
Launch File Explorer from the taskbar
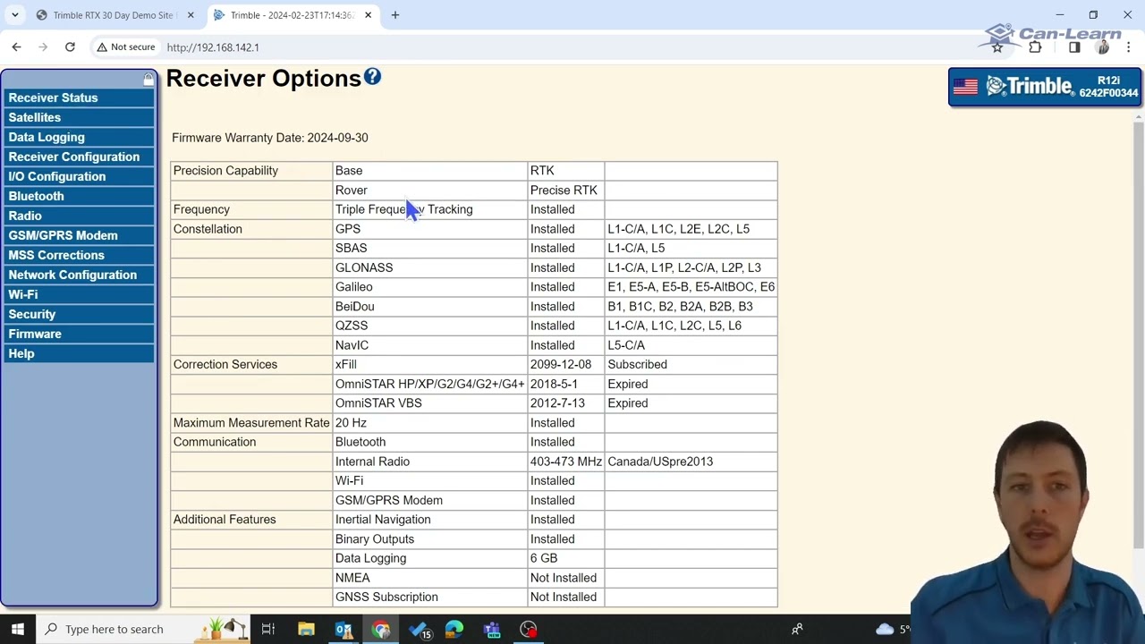[x=306, y=629]
